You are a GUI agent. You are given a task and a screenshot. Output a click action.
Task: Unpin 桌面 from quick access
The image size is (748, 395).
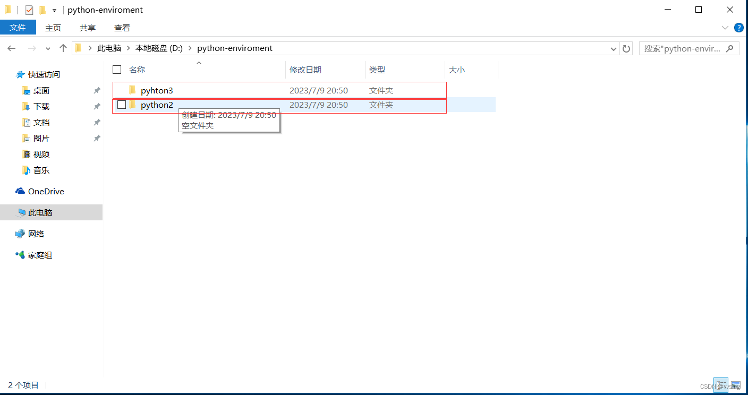coord(97,90)
